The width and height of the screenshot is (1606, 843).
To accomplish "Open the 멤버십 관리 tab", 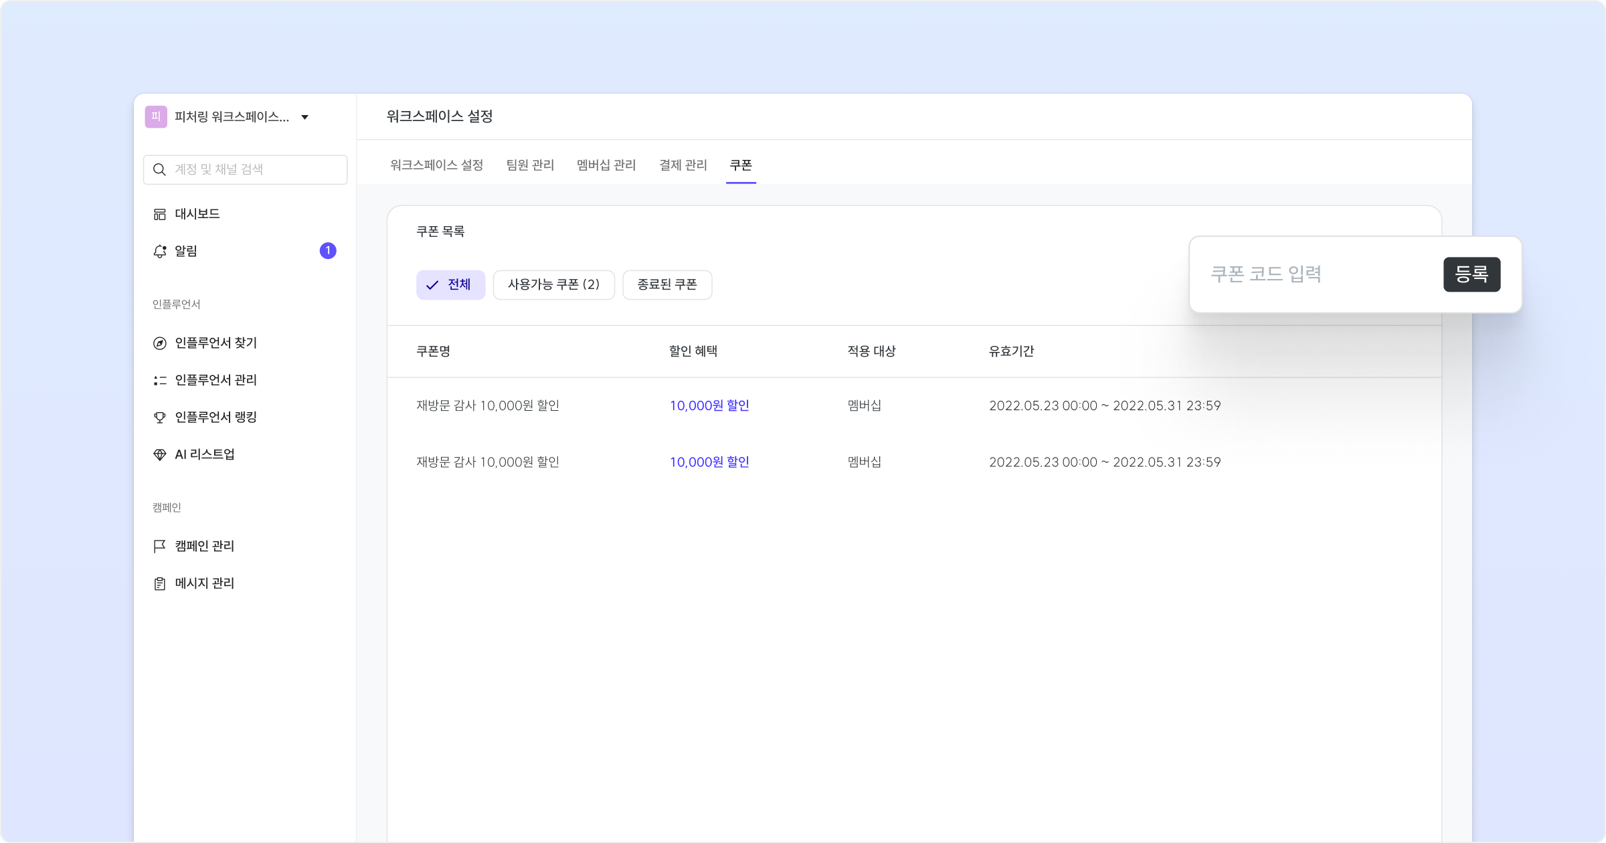I will click(x=606, y=165).
